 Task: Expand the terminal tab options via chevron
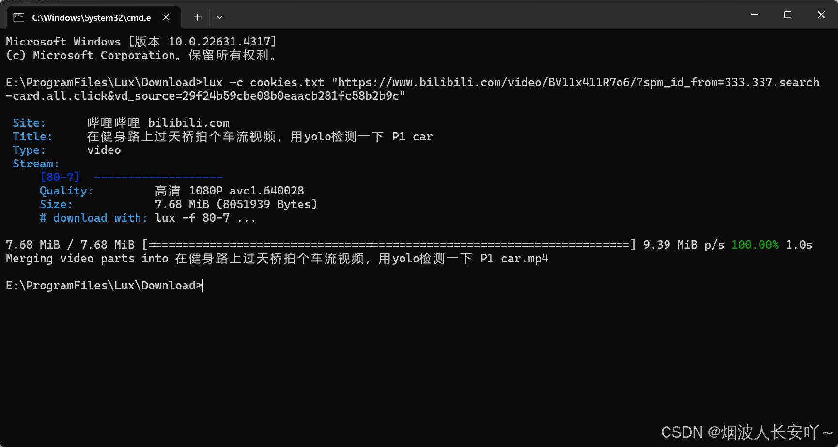pyautogui.click(x=219, y=17)
